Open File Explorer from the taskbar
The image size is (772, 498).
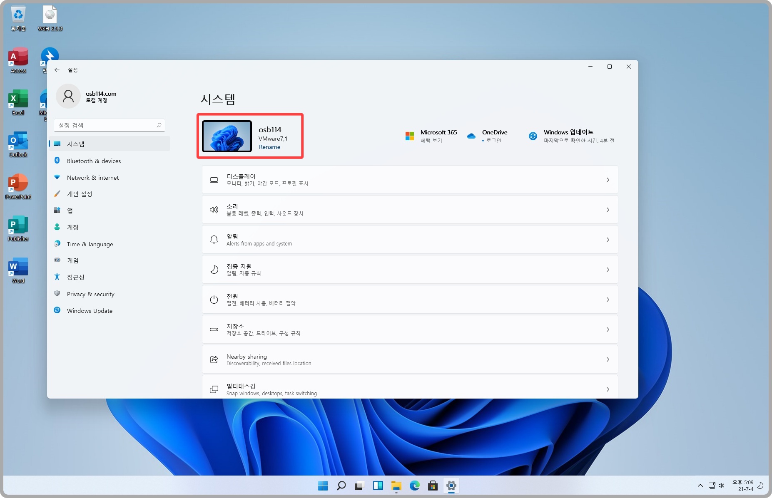396,486
